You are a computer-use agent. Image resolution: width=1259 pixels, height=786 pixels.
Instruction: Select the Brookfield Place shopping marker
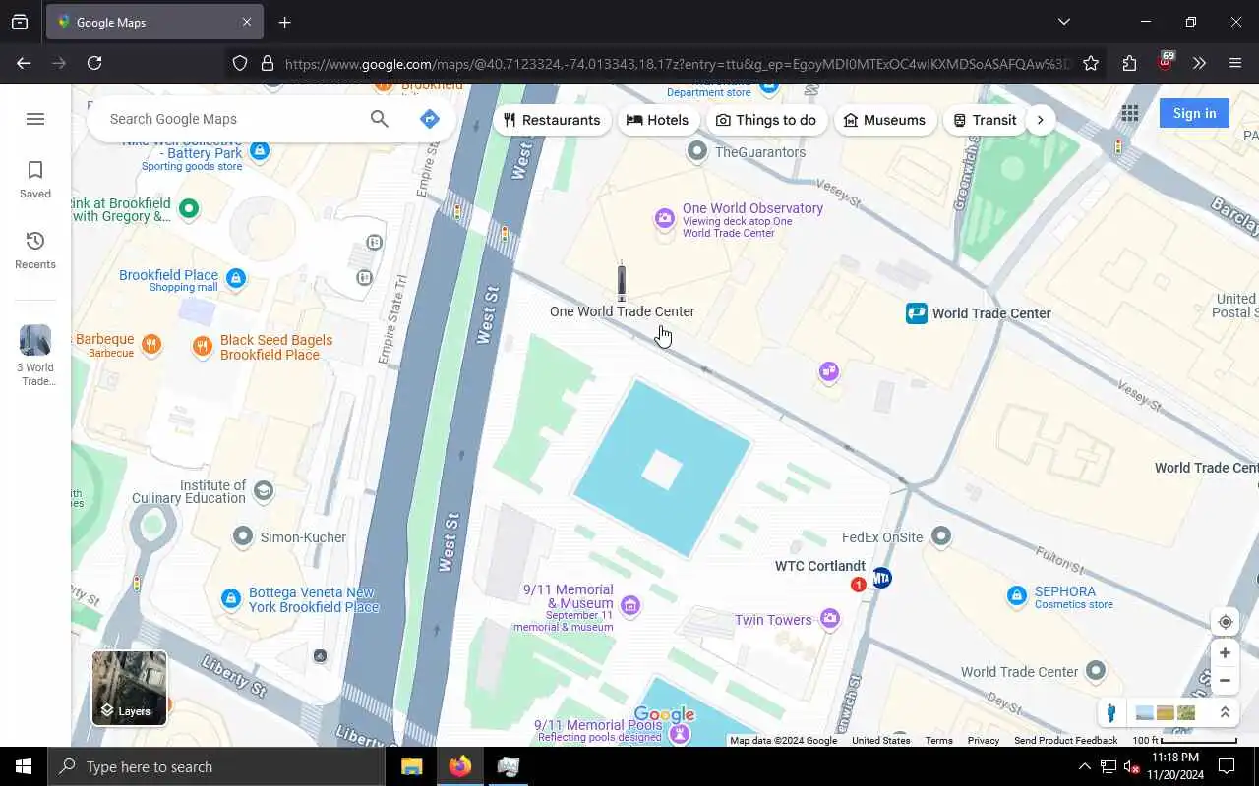235,279
